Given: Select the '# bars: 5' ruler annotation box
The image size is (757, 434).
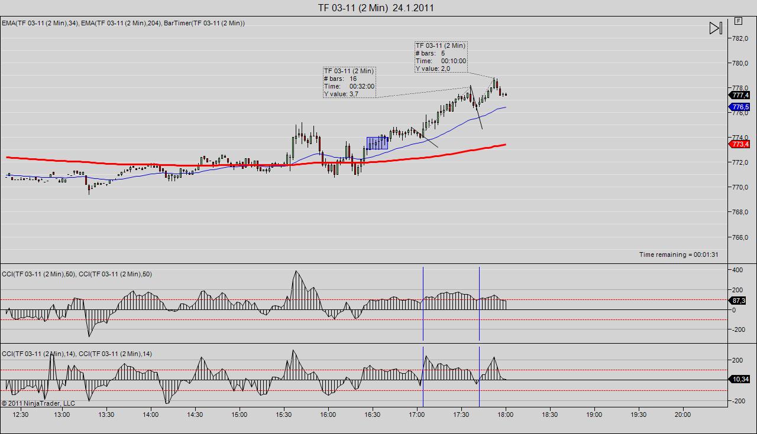Looking at the screenshot, I should click(441, 57).
